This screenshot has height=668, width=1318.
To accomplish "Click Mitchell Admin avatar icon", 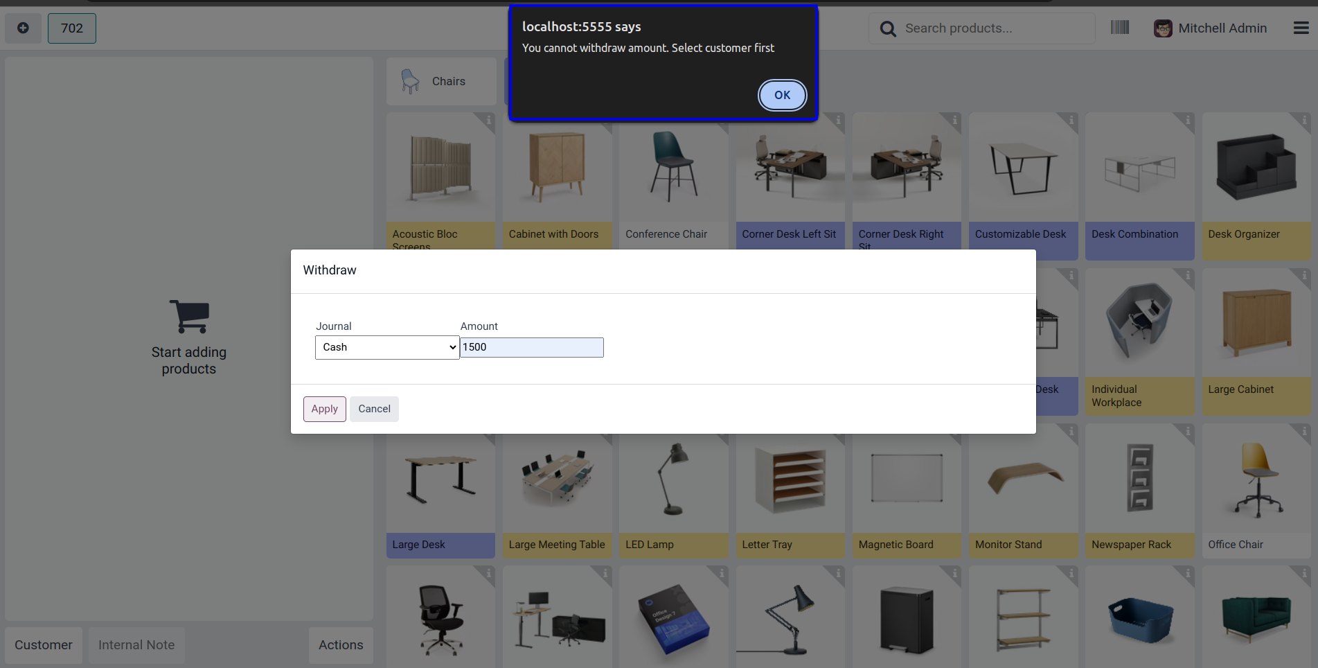I will click(1163, 28).
